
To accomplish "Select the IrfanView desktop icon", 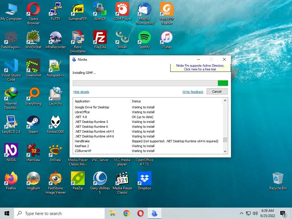I will coord(33,152).
